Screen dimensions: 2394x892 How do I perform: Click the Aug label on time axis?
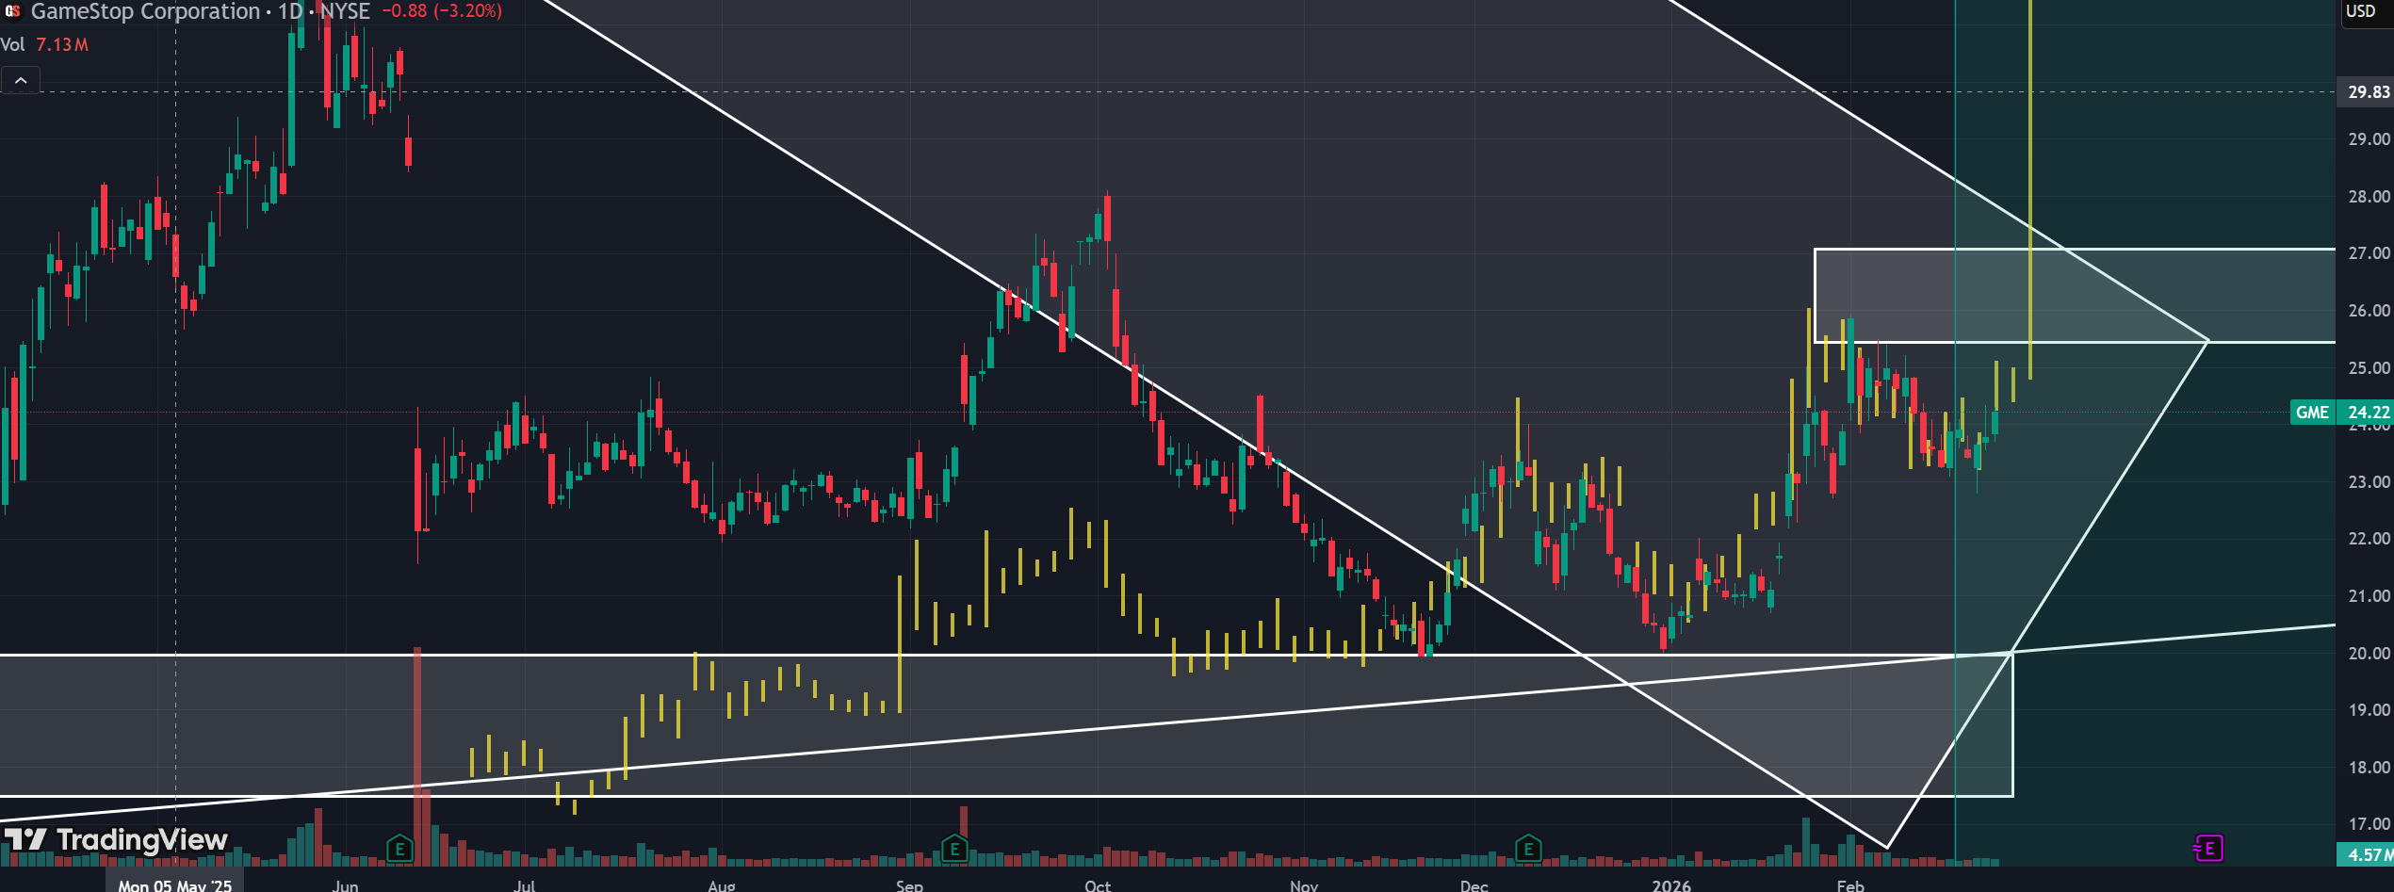(x=722, y=885)
